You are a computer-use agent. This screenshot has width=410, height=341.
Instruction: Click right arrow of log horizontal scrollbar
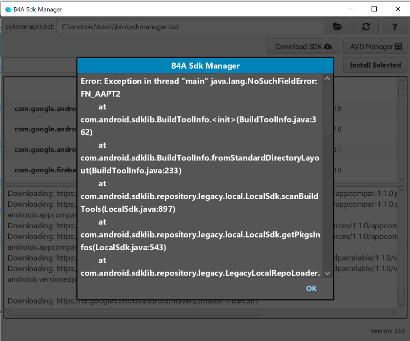click(x=394, y=313)
